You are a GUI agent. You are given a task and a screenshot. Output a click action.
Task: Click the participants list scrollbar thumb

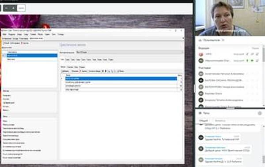(x=264, y=54)
